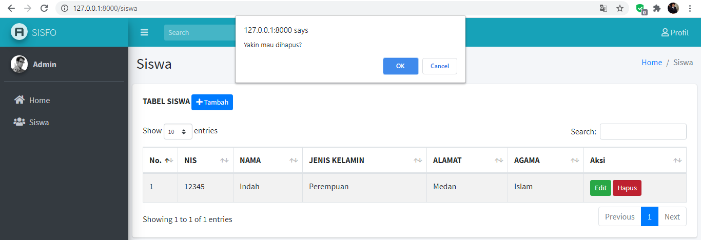Click Home breadcrumb link
The height and width of the screenshot is (240, 701).
click(652, 62)
